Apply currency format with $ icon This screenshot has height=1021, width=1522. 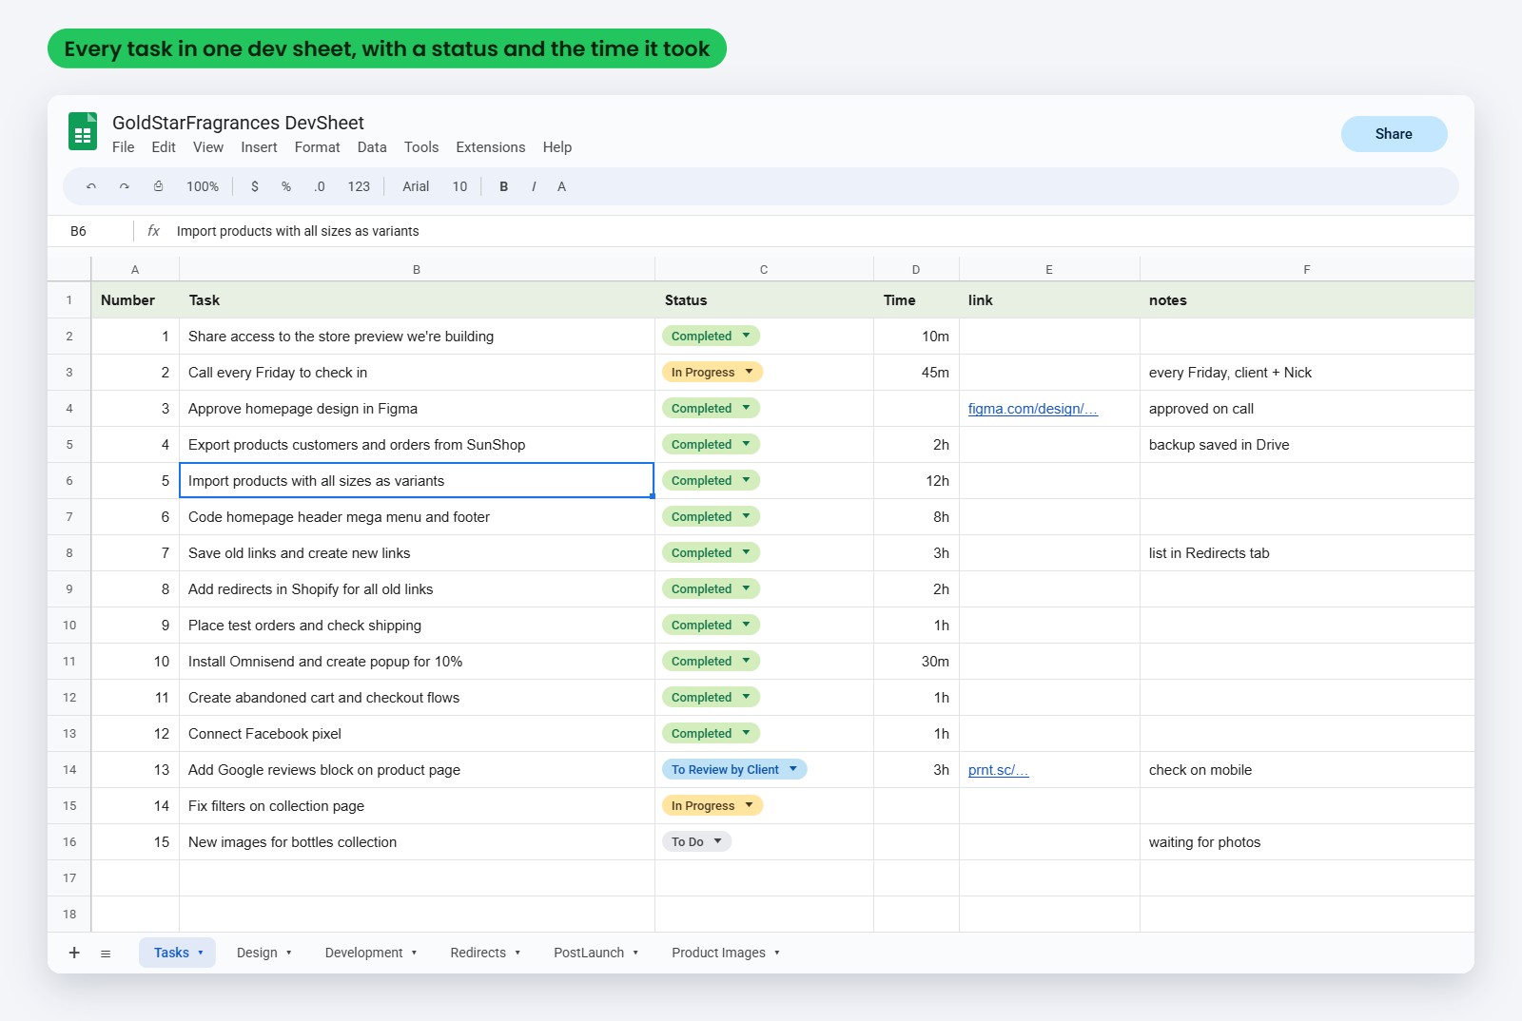tap(255, 186)
